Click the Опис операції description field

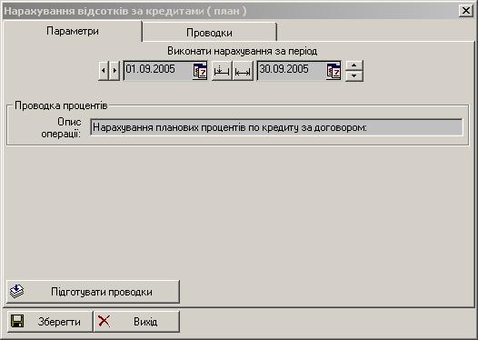coord(276,127)
